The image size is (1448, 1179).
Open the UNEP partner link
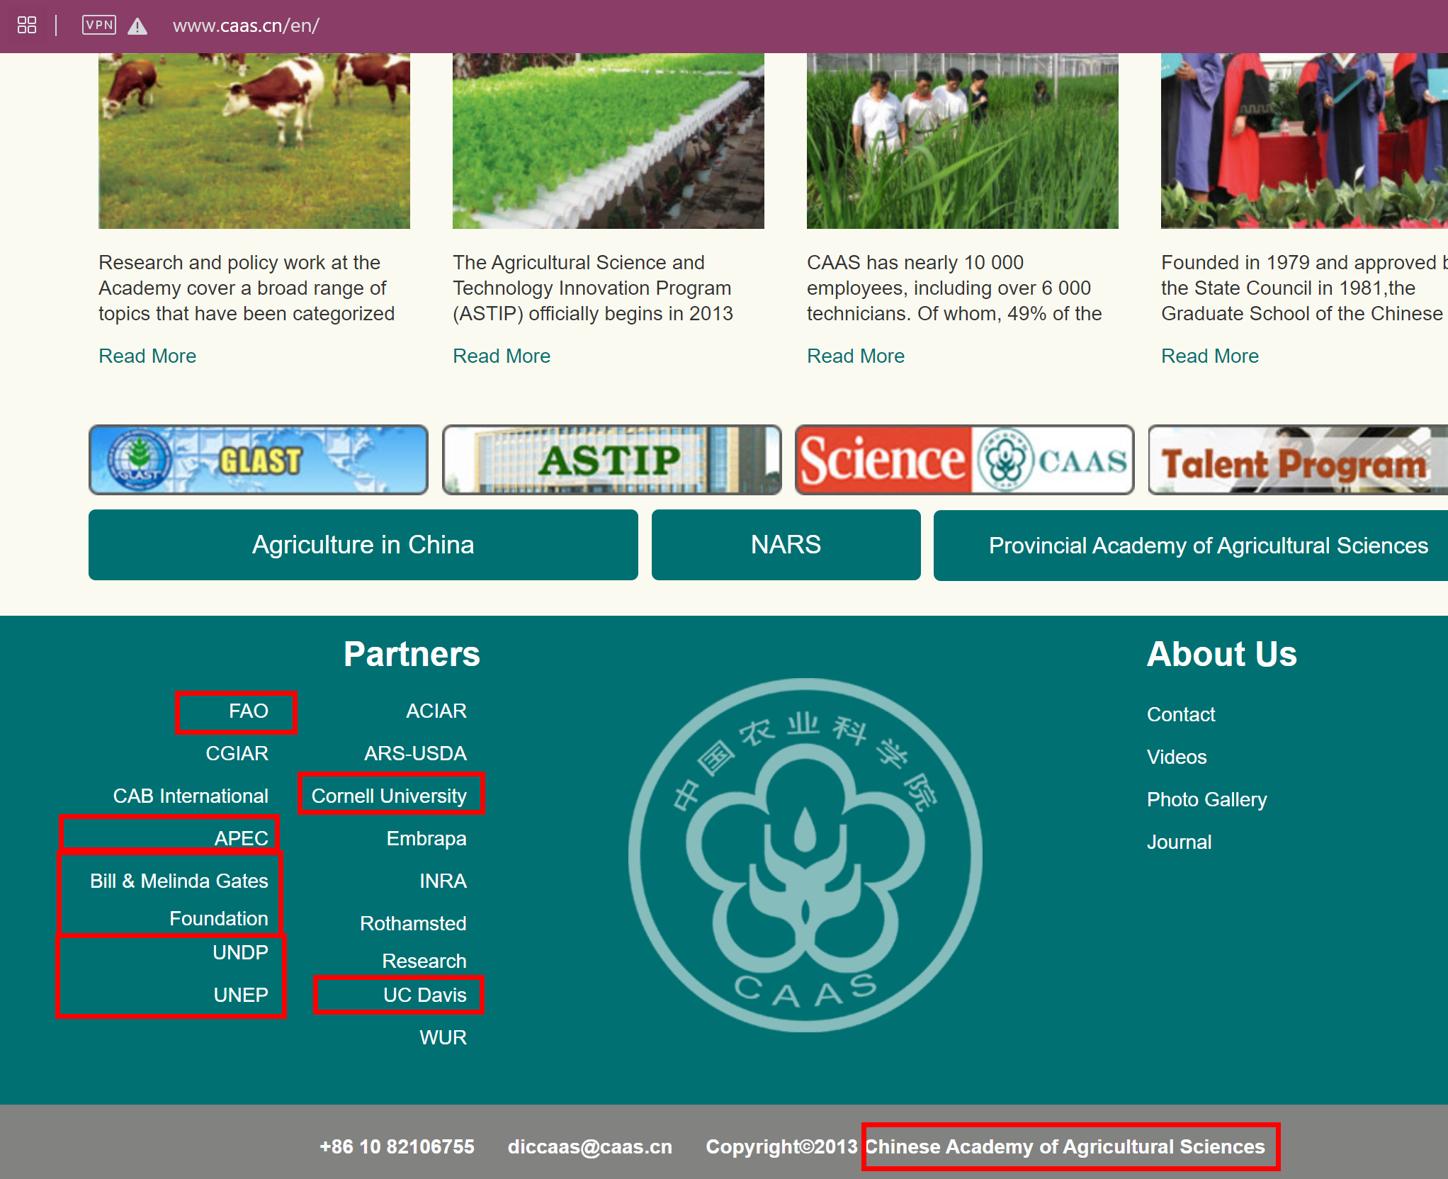pos(242,995)
